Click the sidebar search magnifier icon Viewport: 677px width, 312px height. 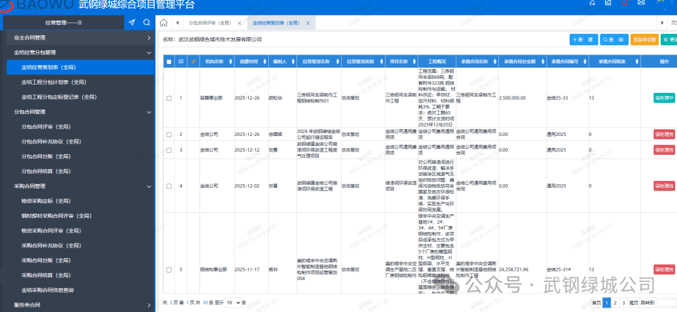(x=147, y=23)
